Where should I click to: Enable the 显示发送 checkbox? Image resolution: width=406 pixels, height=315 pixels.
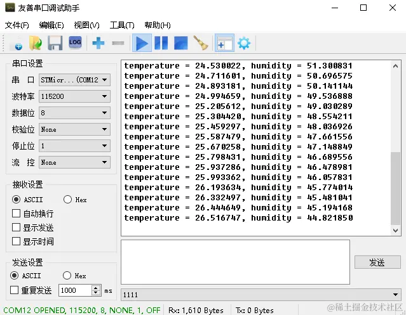tap(16, 227)
